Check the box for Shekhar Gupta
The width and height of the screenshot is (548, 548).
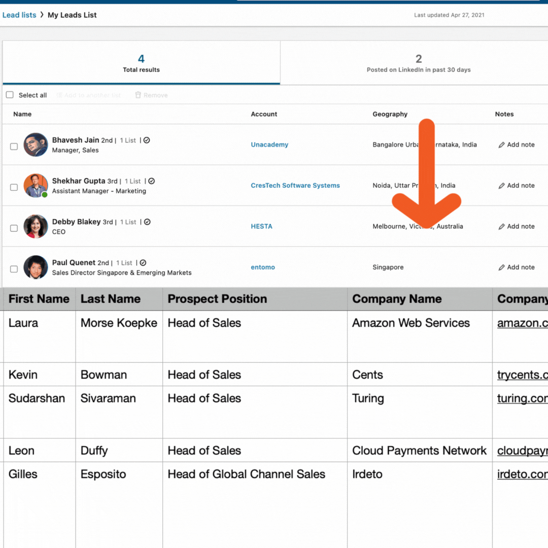click(x=14, y=187)
